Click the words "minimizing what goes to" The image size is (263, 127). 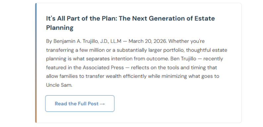(x=190, y=77)
